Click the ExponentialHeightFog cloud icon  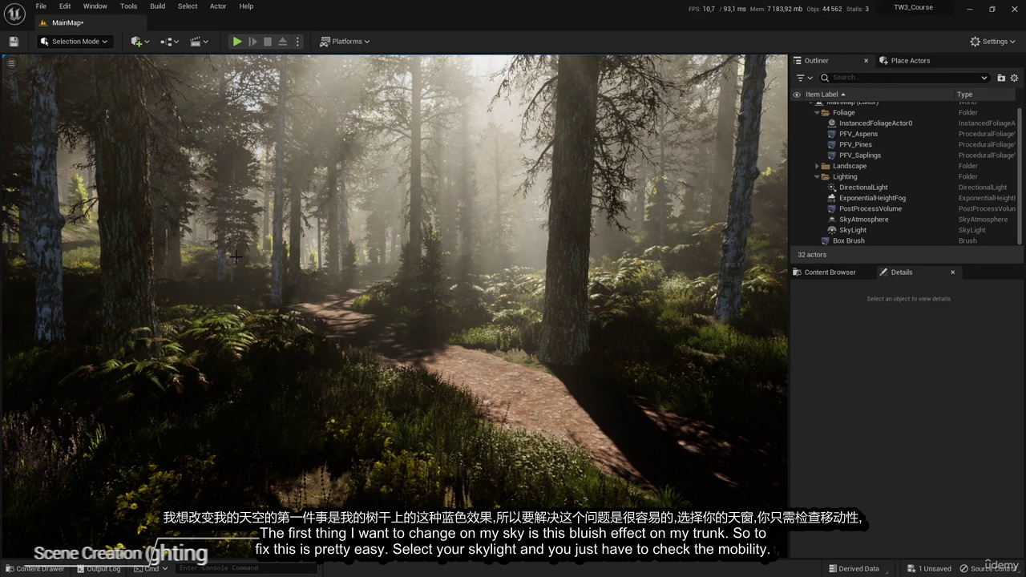[832, 198]
